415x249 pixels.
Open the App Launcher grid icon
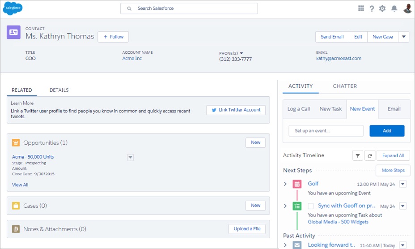click(x=361, y=8)
